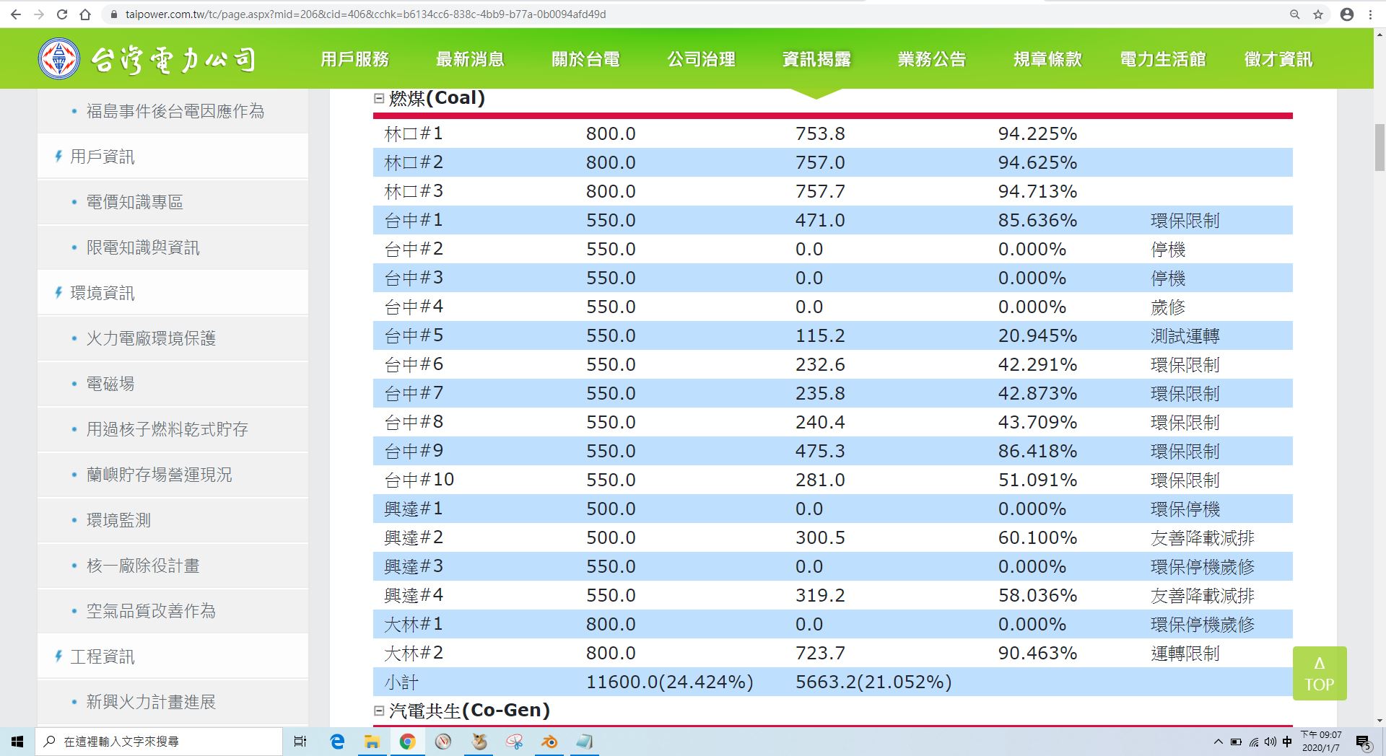
Task: Jump to top with the TOP button
Action: [1320, 673]
